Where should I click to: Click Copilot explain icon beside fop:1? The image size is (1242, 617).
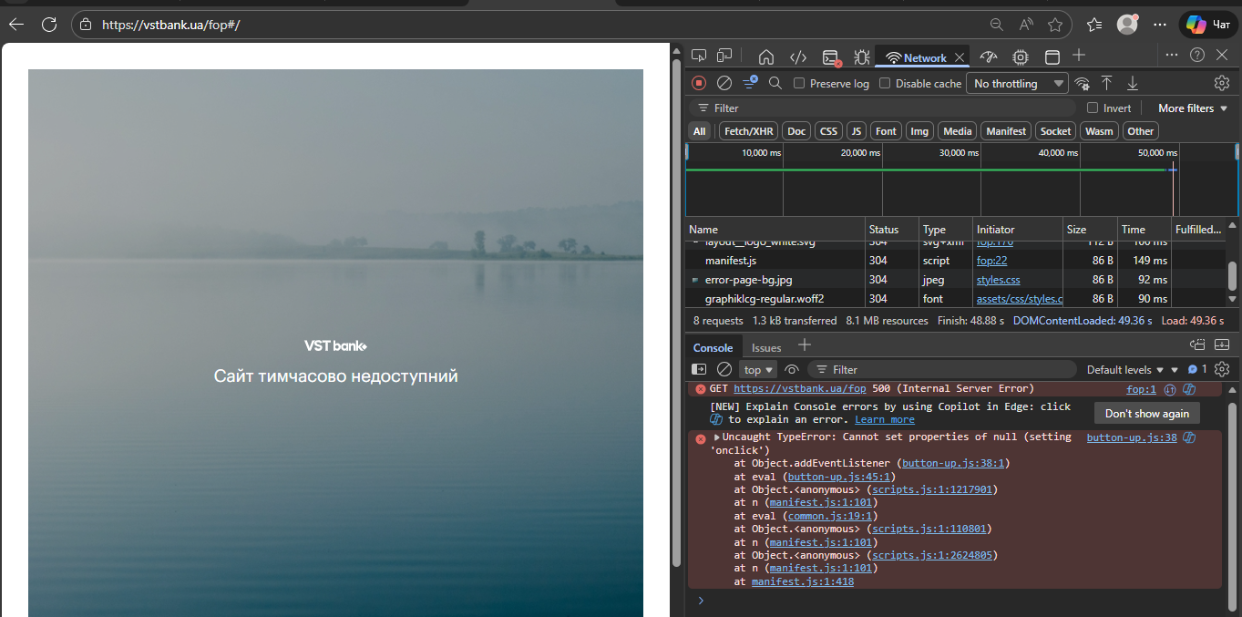(1189, 389)
